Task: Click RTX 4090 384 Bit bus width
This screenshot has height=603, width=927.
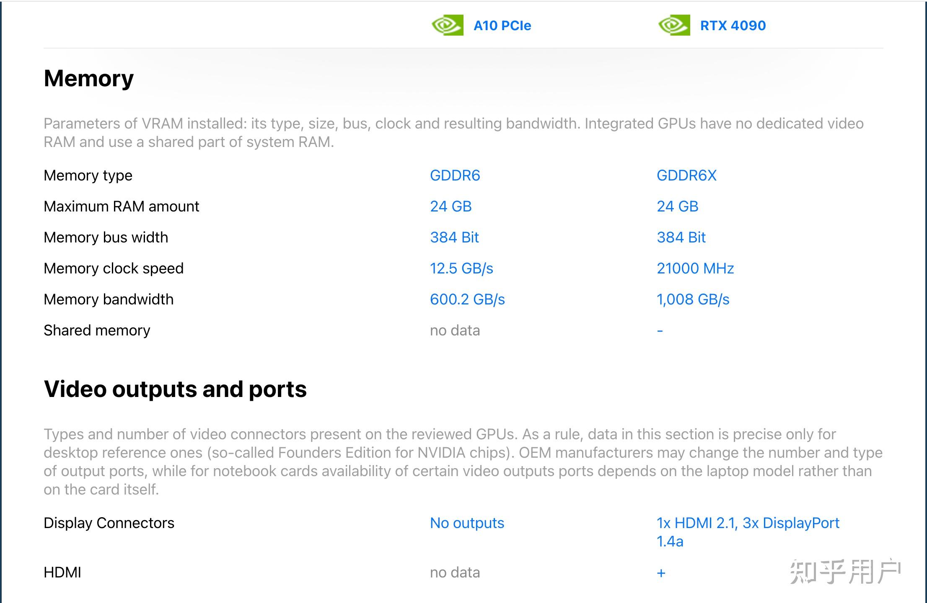Action: [681, 237]
